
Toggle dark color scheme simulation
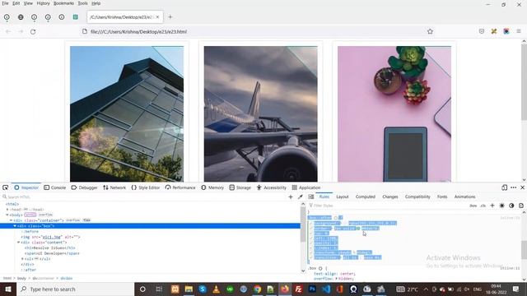pos(511,206)
